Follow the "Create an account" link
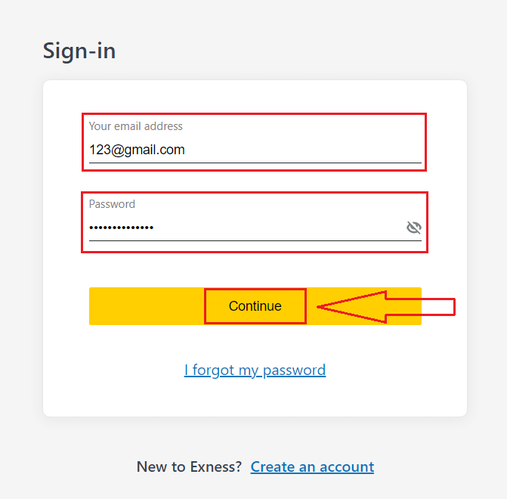The image size is (507, 499). [x=312, y=466]
